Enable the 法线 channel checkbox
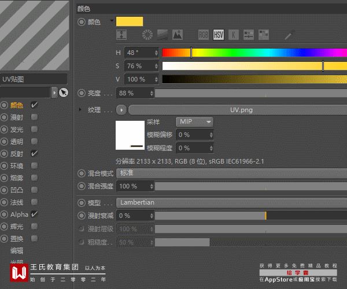347x289 pixels. point(34,202)
